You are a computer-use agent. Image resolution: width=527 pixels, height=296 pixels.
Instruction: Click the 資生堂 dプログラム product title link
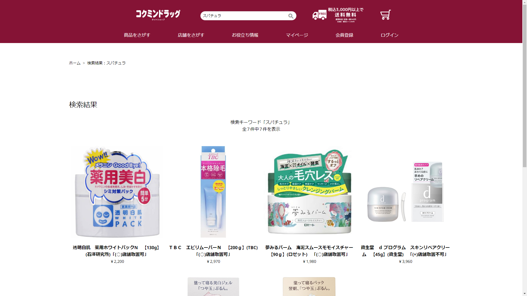(x=405, y=251)
